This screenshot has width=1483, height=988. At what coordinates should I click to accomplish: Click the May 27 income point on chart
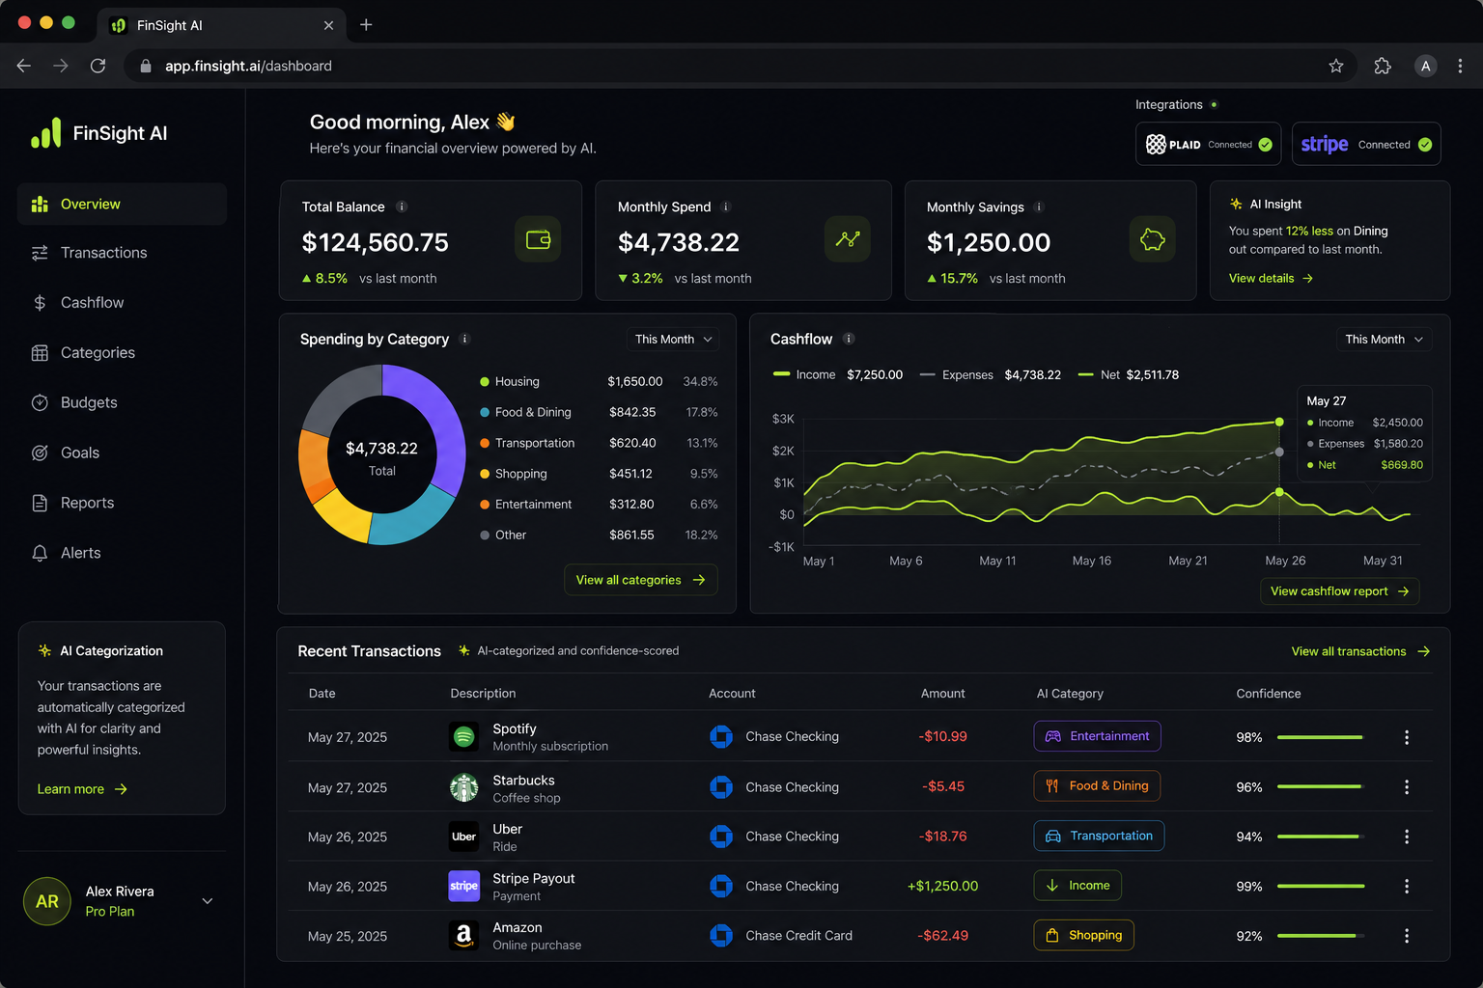1279,422
